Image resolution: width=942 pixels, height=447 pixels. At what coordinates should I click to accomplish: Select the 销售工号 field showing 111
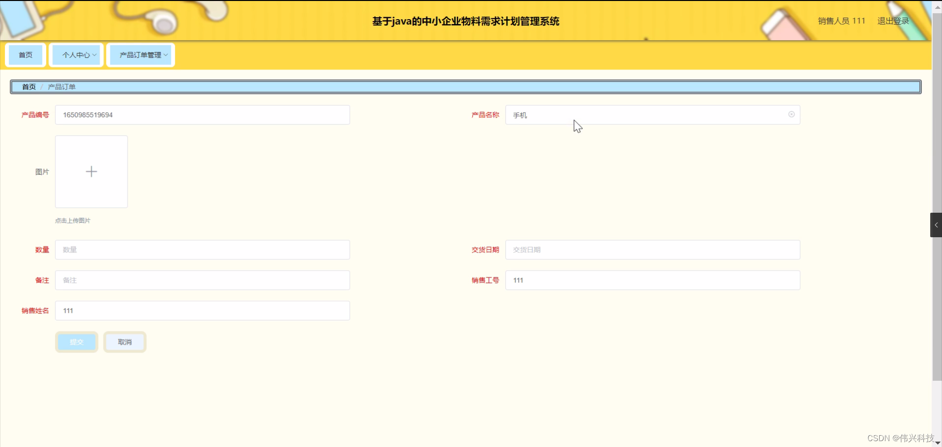tap(653, 280)
